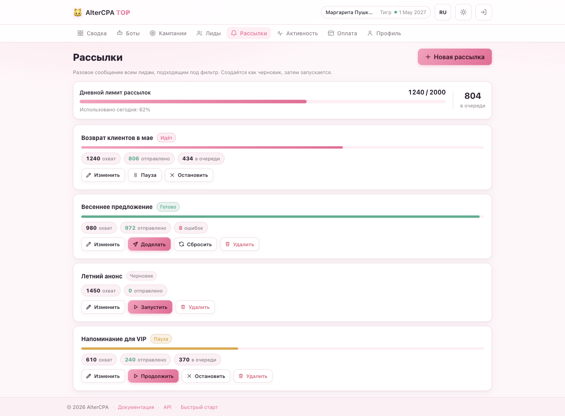The image size is (565, 416).
Task: Create a Новая рассылка
Action: [x=455, y=57]
